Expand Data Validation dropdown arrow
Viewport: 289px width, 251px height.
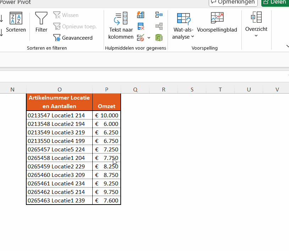tap(149, 38)
